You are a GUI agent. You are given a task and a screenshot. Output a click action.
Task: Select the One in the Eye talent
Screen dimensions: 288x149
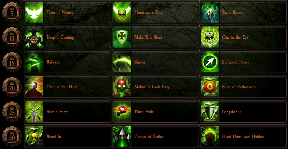(x=243, y=37)
